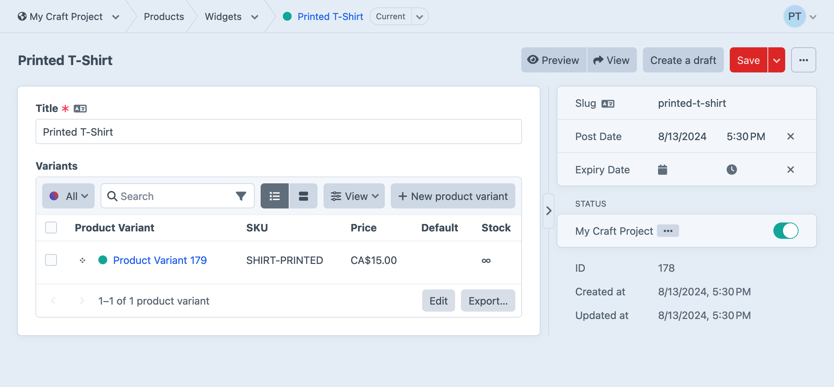This screenshot has height=387, width=834.
Task: Switch variants to cards view
Action: [x=303, y=196]
